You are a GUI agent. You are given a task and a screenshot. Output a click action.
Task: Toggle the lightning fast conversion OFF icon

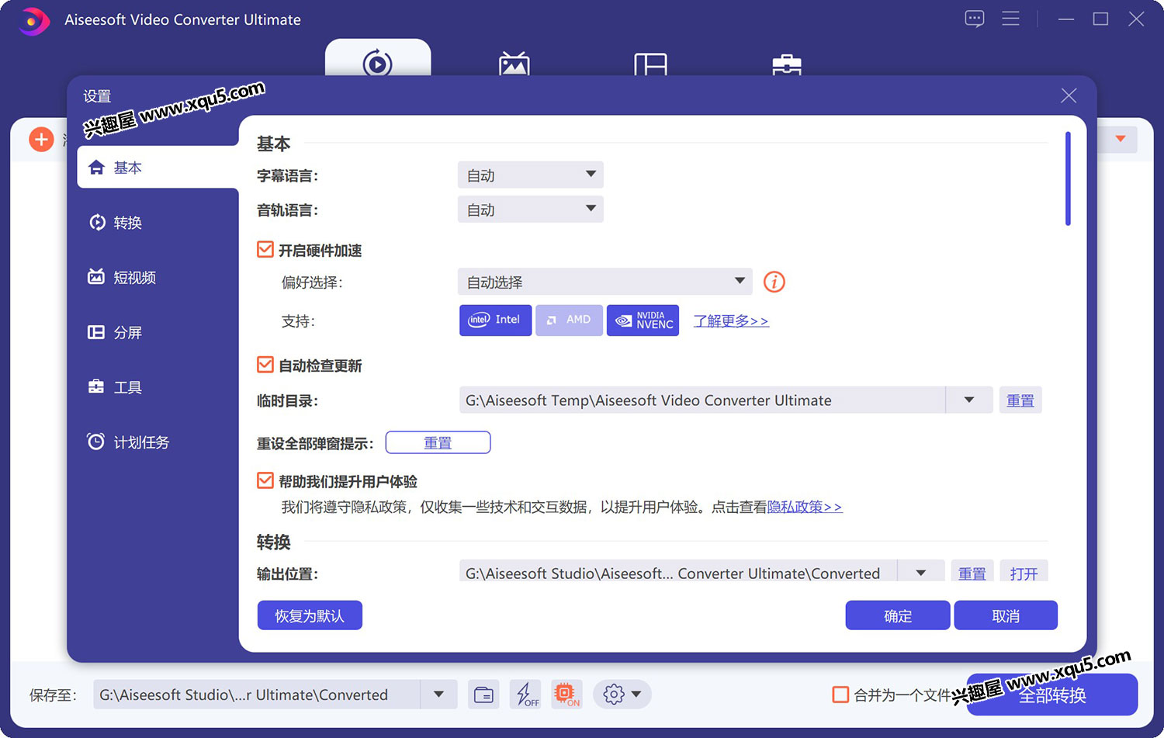pos(525,695)
